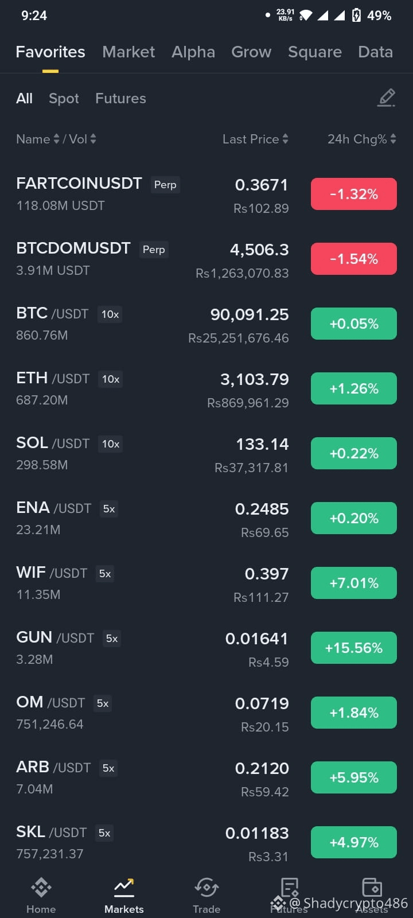Open the Alpha top tab
The width and height of the screenshot is (413, 918).
193,52
